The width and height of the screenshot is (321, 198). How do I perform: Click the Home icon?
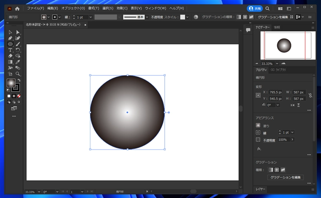click(x=17, y=8)
